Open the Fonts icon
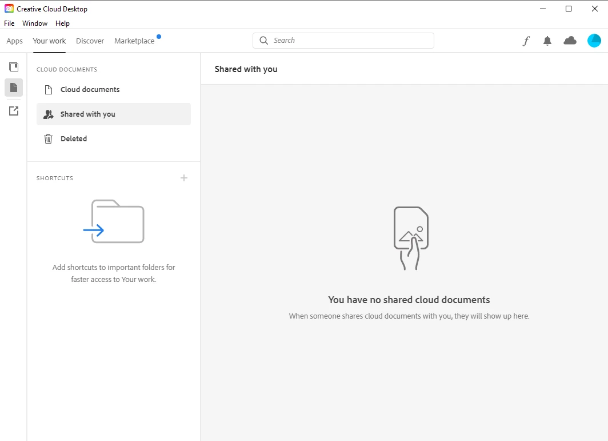This screenshot has height=441, width=608. point(526,41)
